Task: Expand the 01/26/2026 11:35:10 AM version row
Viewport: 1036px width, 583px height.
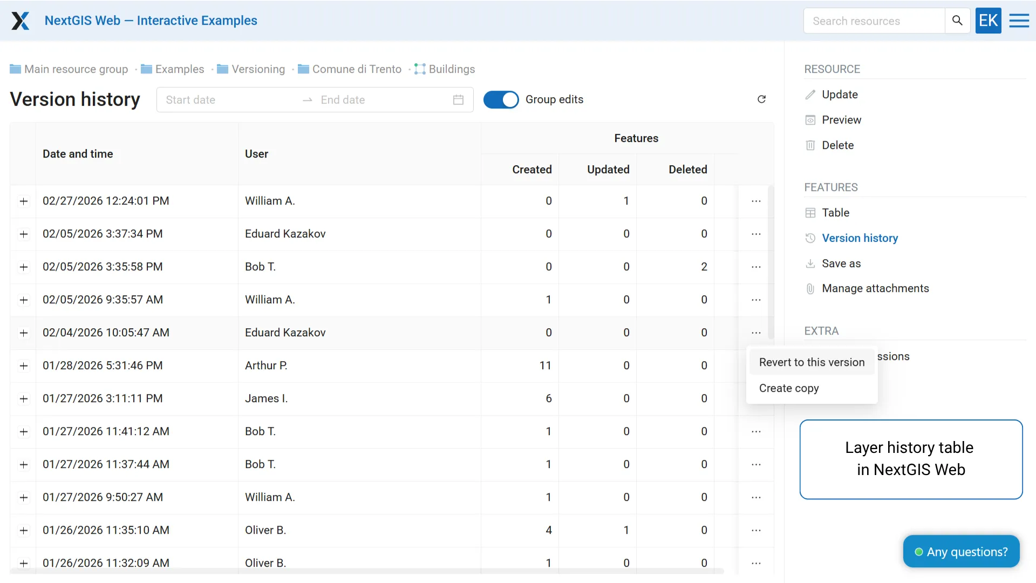Action: point(23,531)
